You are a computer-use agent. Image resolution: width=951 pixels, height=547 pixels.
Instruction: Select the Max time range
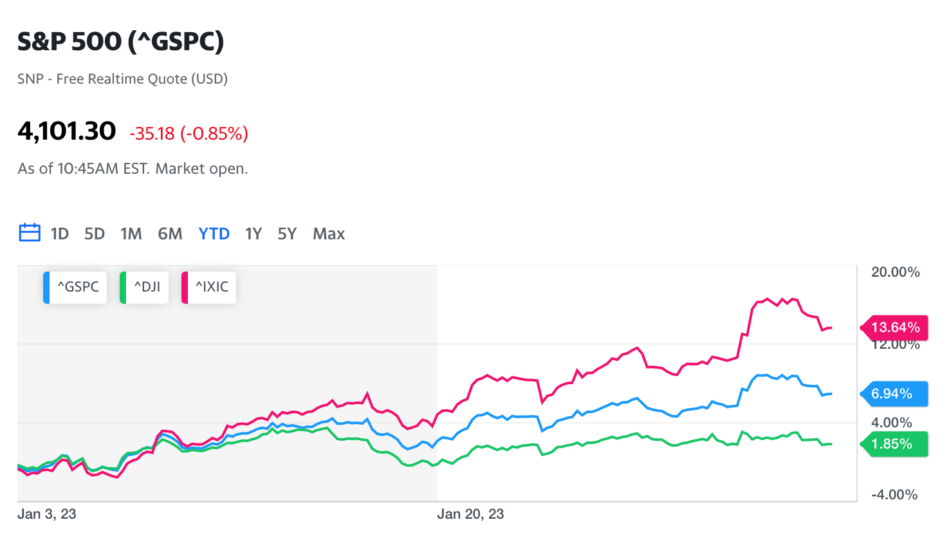[x=329, y=234]
